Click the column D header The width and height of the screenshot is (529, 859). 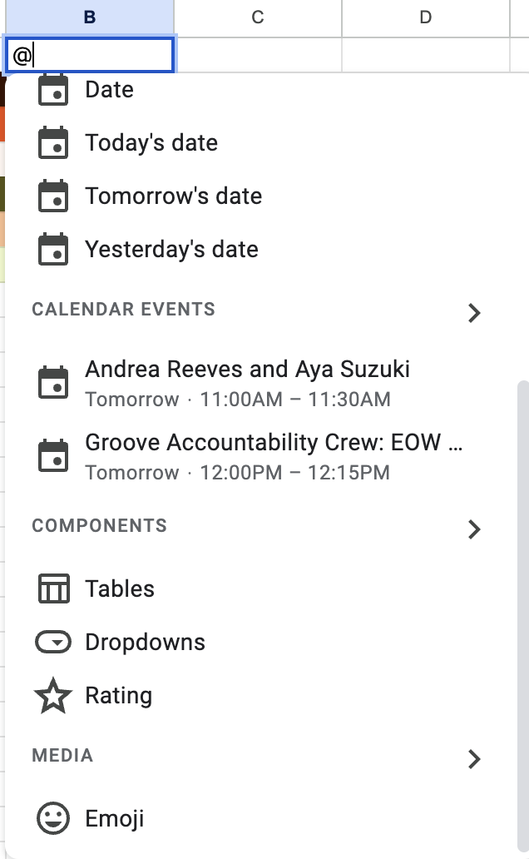[x=425, y=17]
